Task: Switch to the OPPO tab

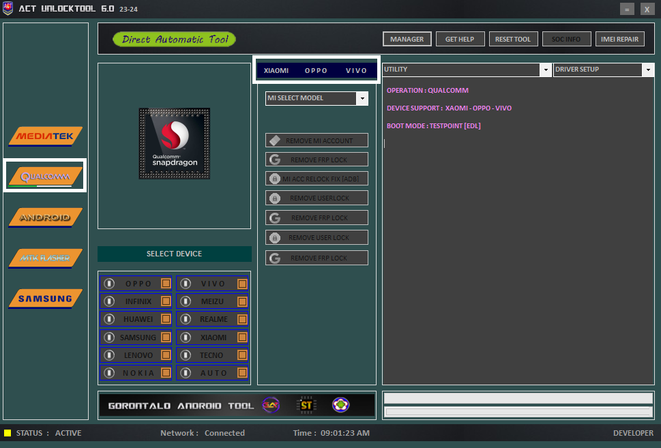Action: (316, 70)
